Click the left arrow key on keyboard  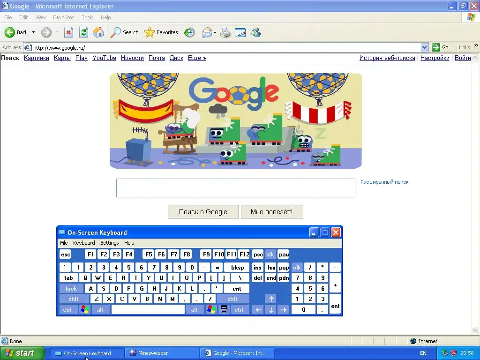[x=258, y=309]
